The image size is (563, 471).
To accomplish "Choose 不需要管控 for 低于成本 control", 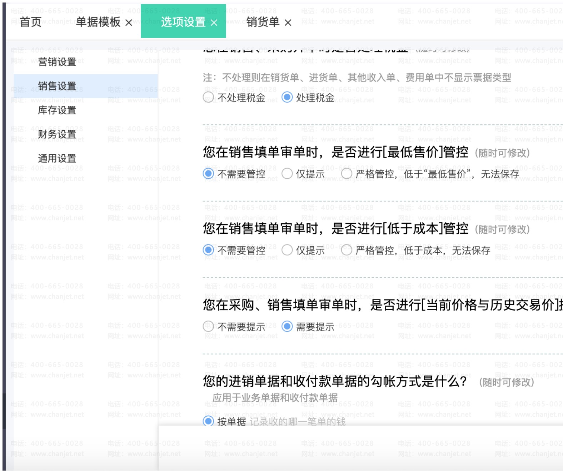I will pyautogui.click(x=208, y=250).
